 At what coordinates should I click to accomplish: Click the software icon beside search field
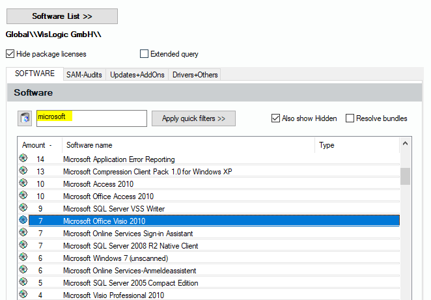(x=25, y=118)
